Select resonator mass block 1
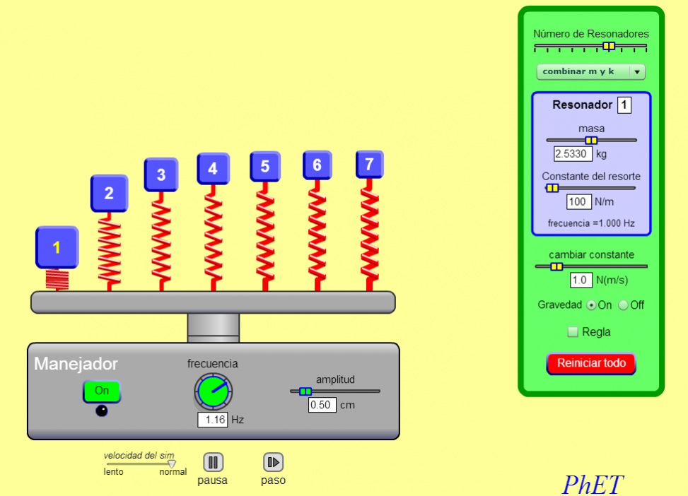This screenshot has width=688, height=496. [x=57, y=248]
